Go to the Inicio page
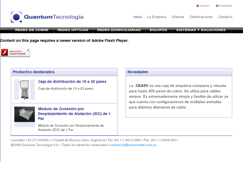 [x=138, y=17]
